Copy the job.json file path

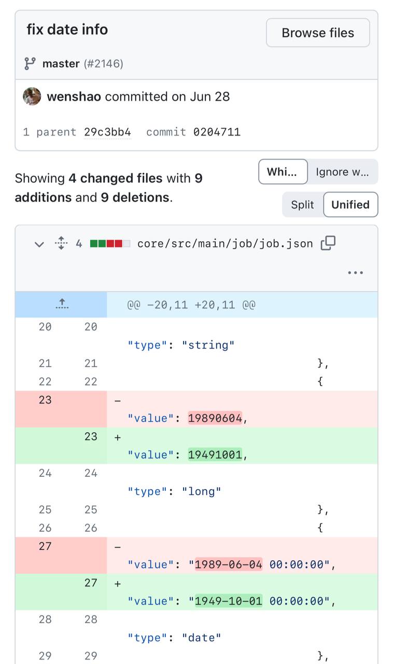[328, 243]
